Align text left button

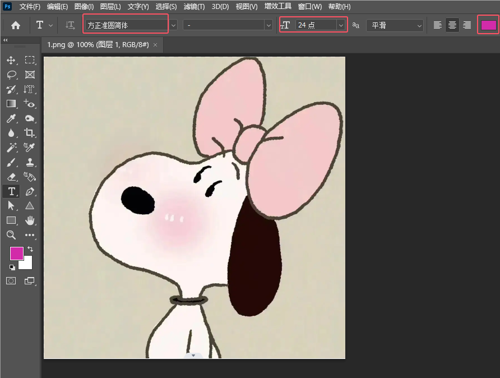coord(438,25)
